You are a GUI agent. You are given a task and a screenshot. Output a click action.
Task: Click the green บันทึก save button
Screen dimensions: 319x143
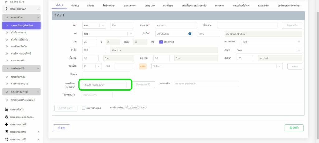[x=294, y=128]
